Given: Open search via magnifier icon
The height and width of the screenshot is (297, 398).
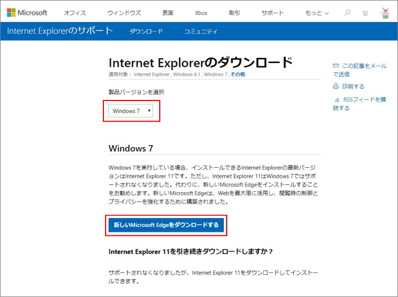Looking at the screenshot, I should tap(348, 13).
